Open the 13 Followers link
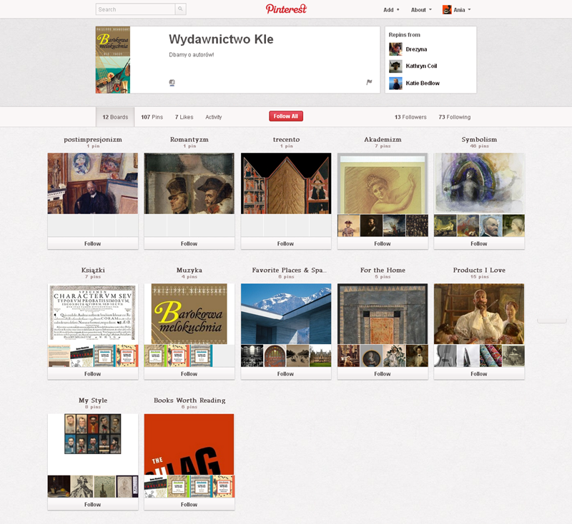Image resolution: width=572 pixels, height=524 pixels. click(410, 117)
